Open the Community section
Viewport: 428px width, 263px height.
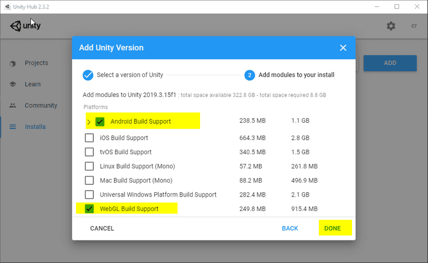pos(41,106)
